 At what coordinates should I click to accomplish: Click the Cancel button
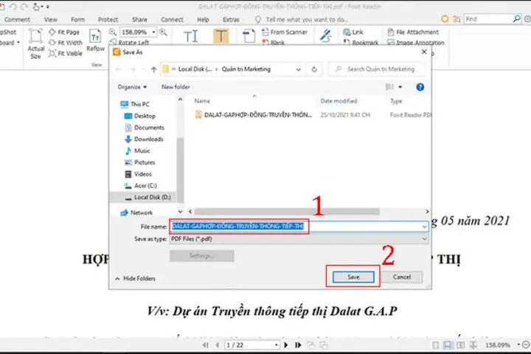coord(402,277)
